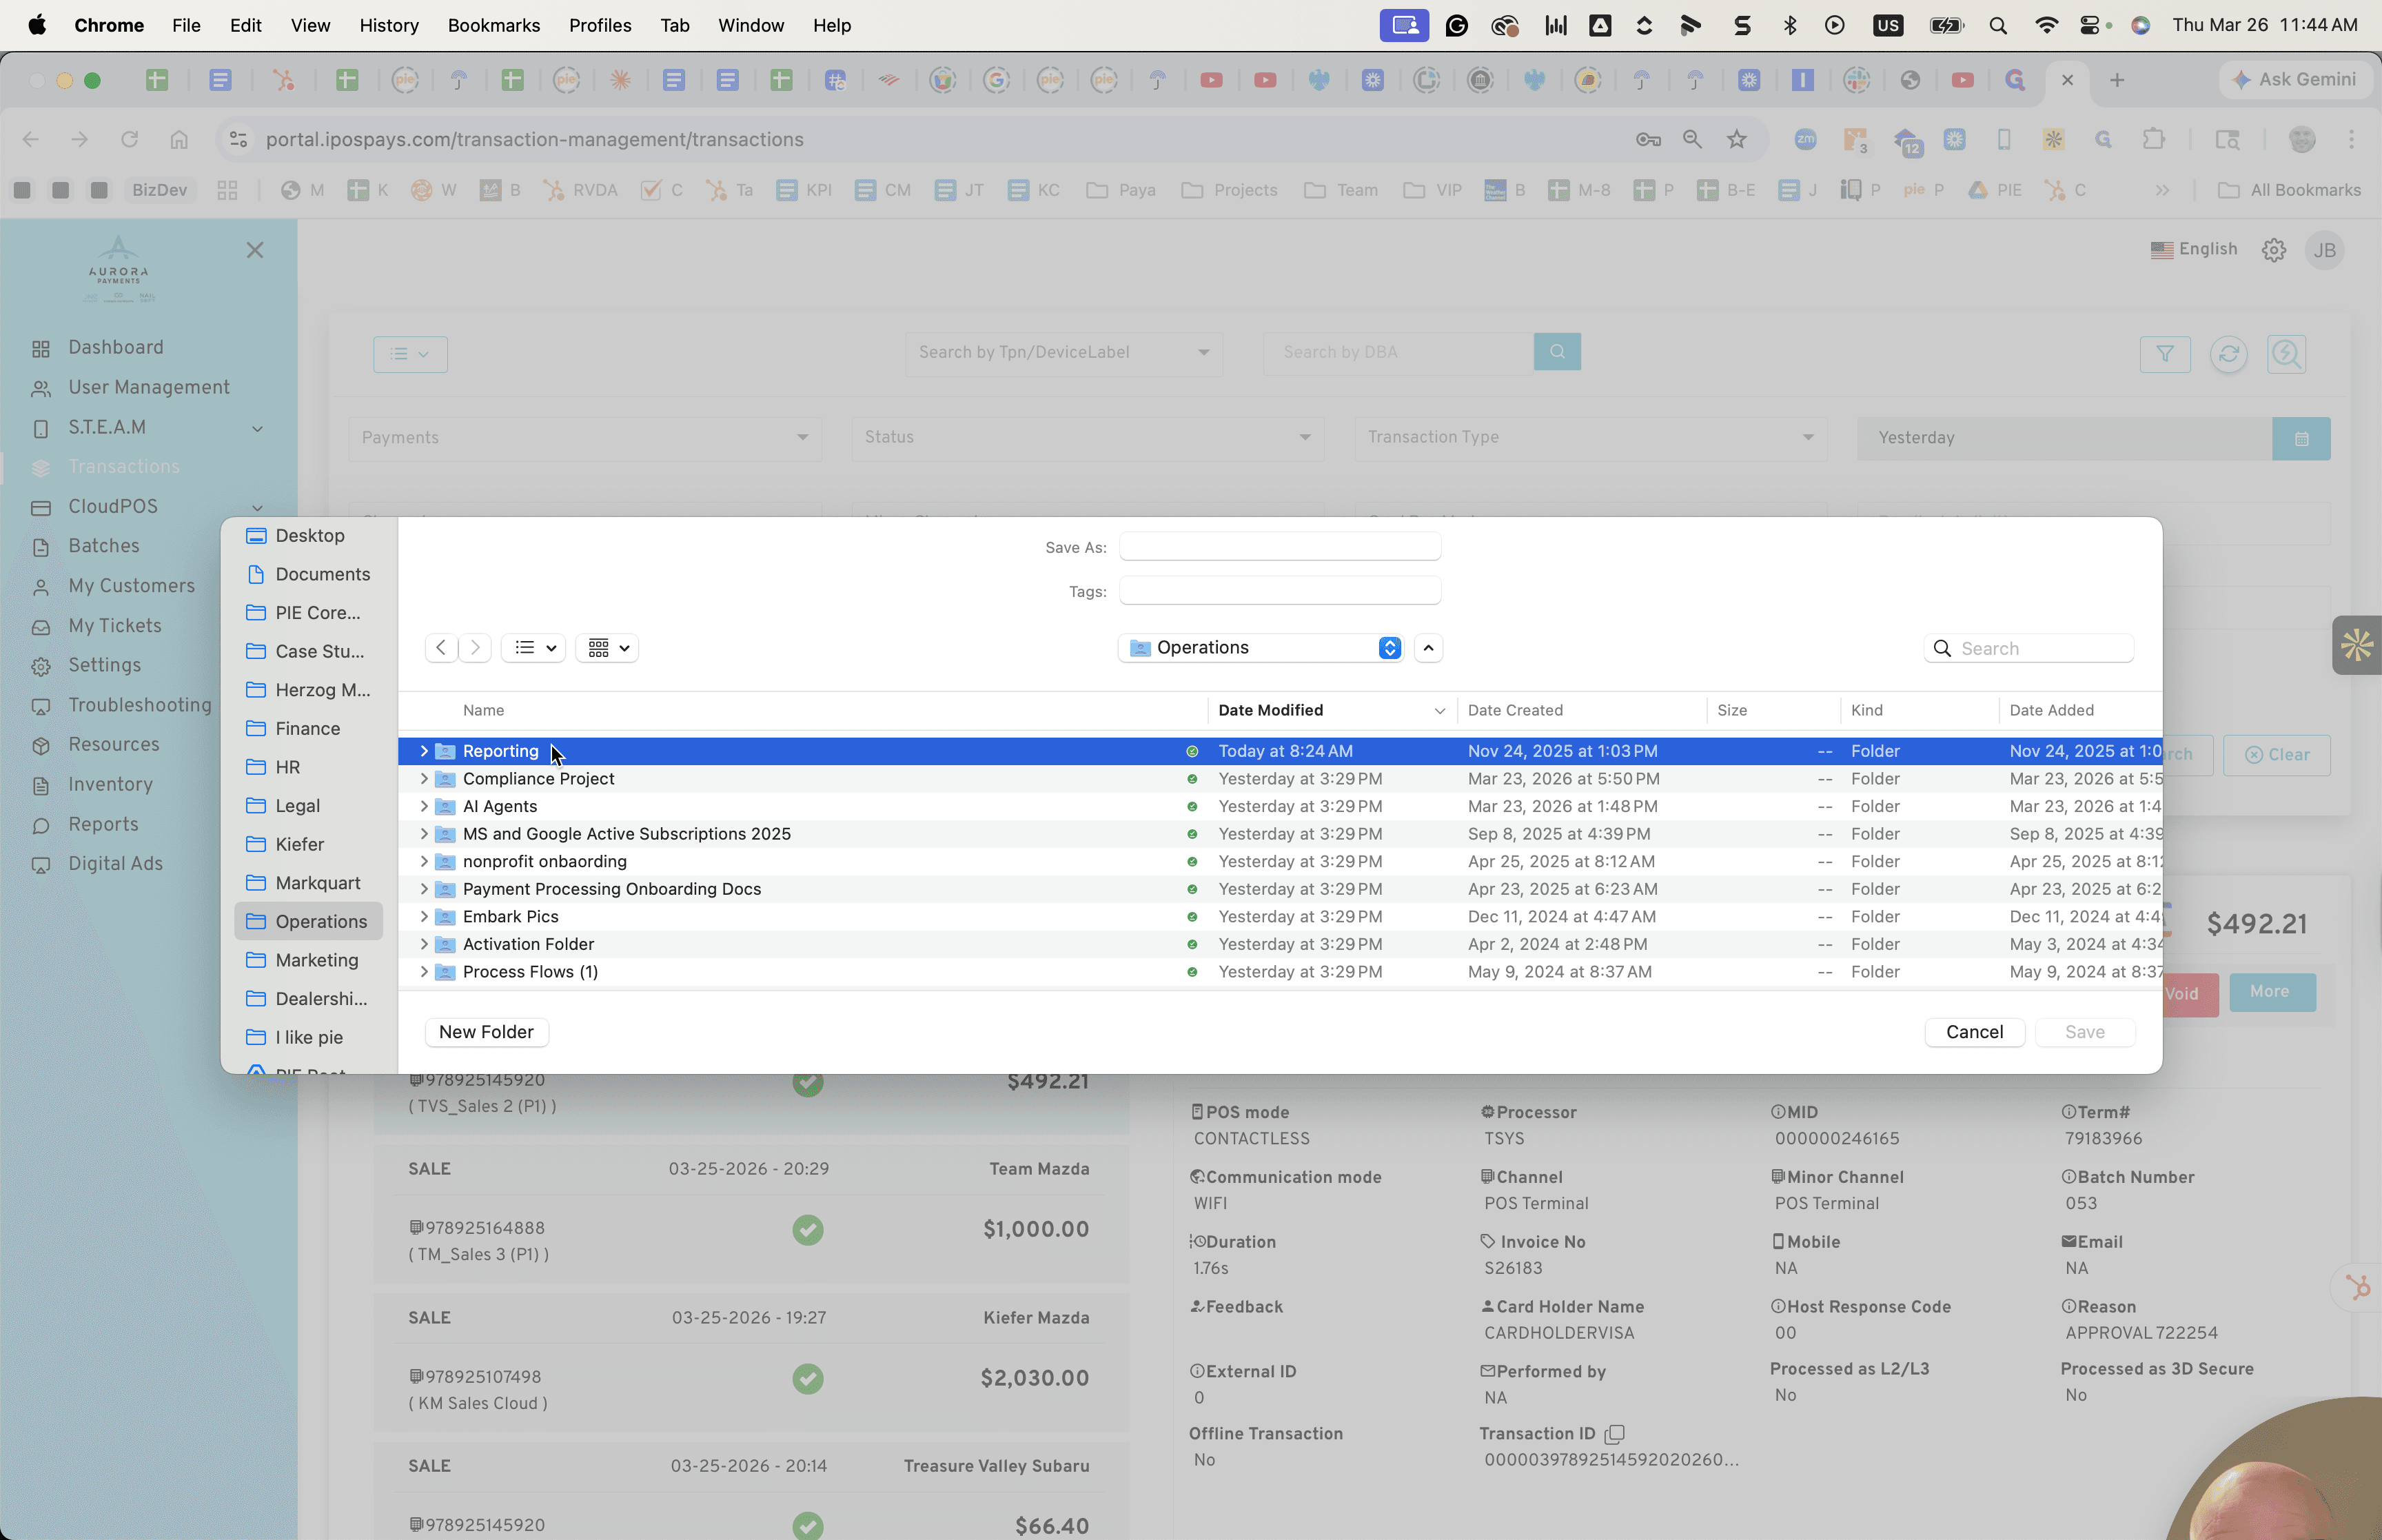Expand the Reporting folder disclosure arrow

pyautogui.click(x=424, y=751)
